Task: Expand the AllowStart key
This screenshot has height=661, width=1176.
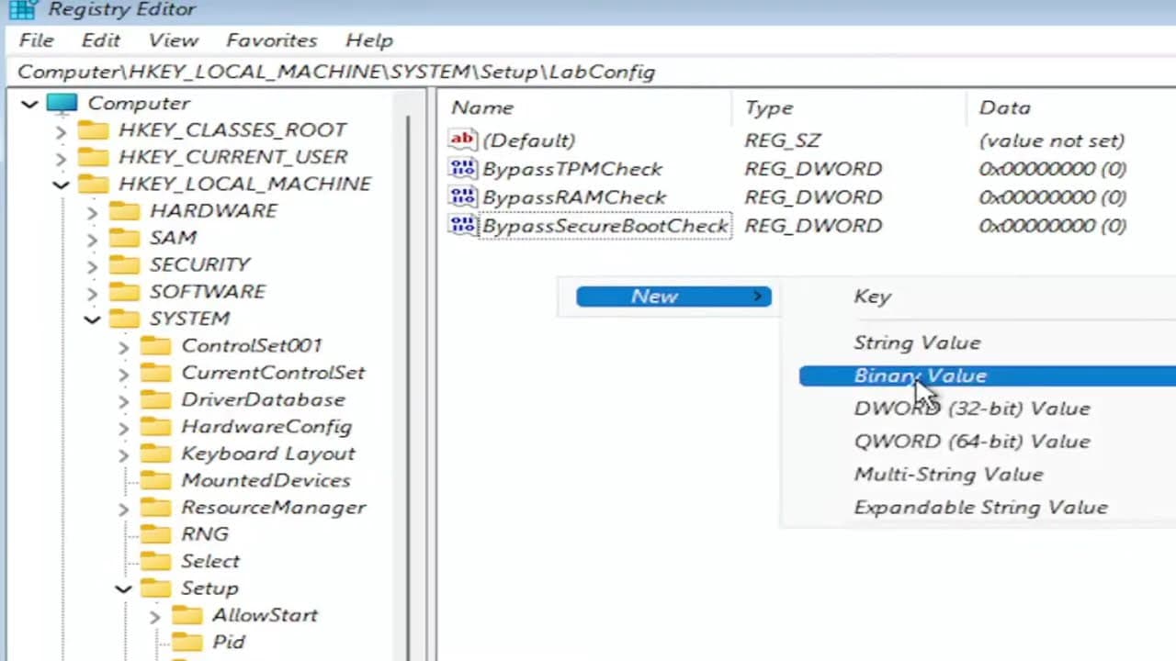Action: tap(155, 616)
